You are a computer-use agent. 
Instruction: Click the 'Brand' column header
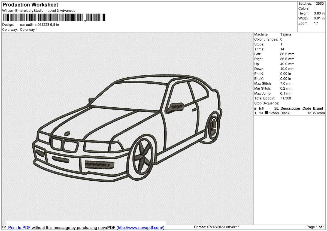point(318,108)
